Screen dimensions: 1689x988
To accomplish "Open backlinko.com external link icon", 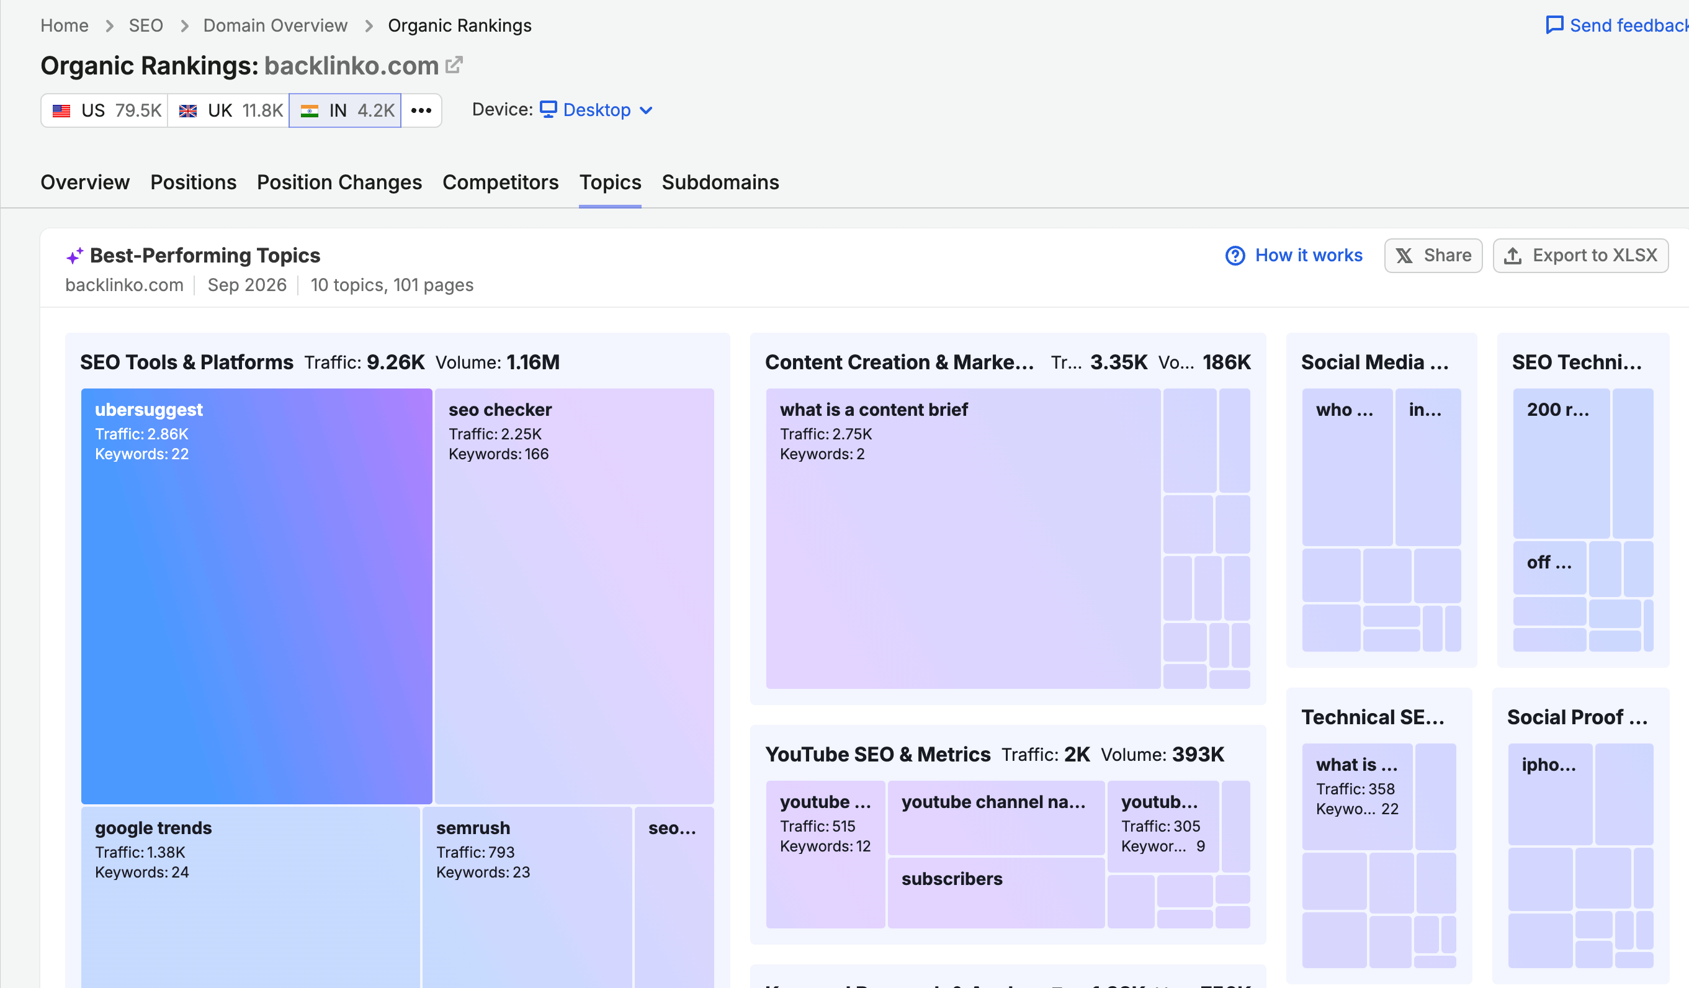I will [454, 65].
